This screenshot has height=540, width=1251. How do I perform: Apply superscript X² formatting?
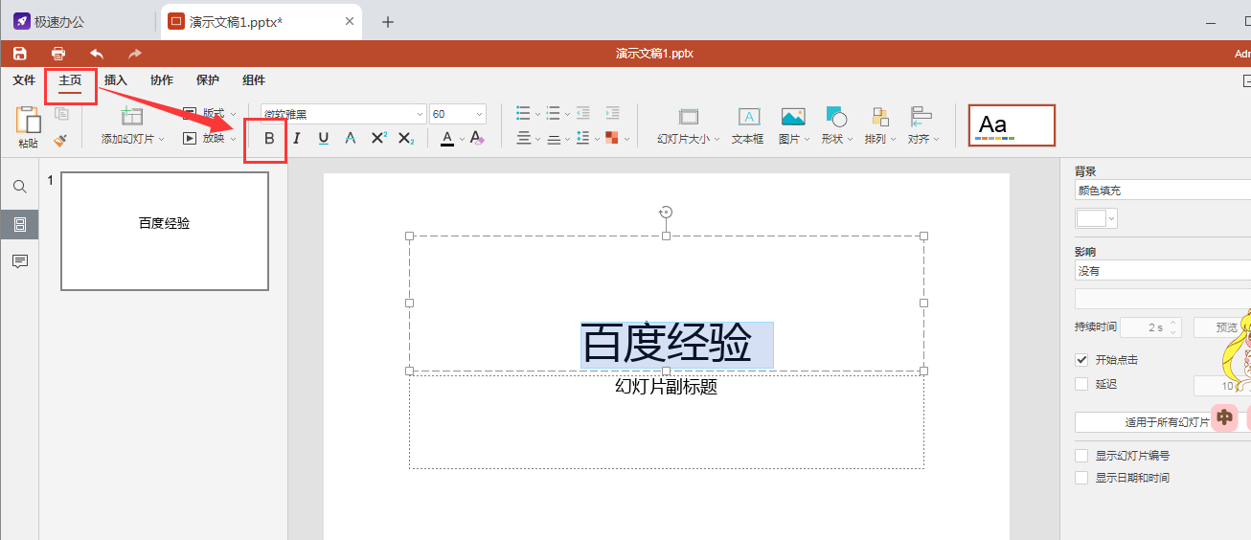pyautogui.click(x=378, y=139)
